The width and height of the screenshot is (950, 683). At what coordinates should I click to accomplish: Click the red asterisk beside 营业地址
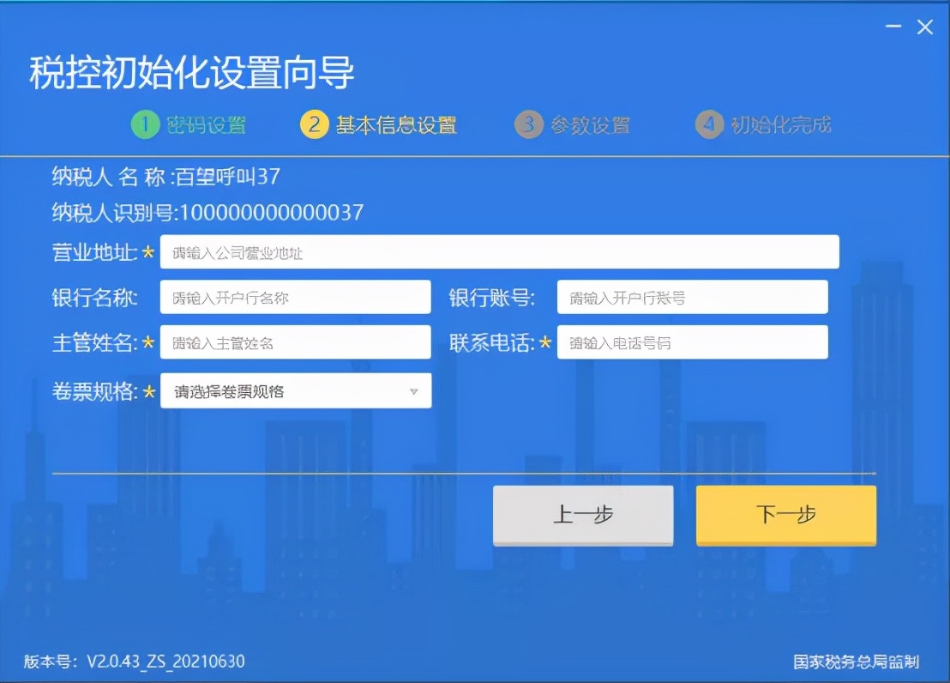click(148, 252)
